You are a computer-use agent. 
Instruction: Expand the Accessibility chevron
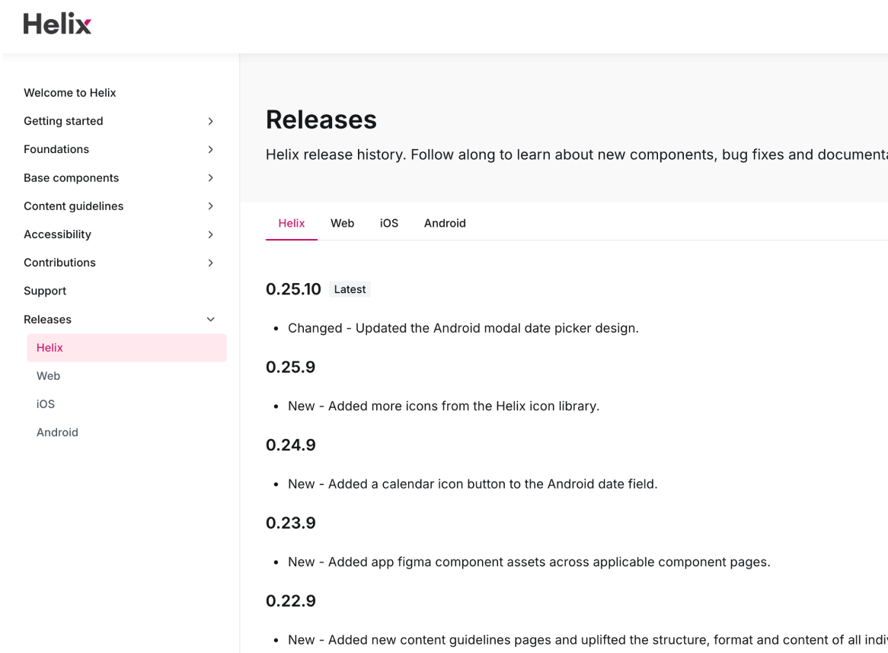[210, 234]
